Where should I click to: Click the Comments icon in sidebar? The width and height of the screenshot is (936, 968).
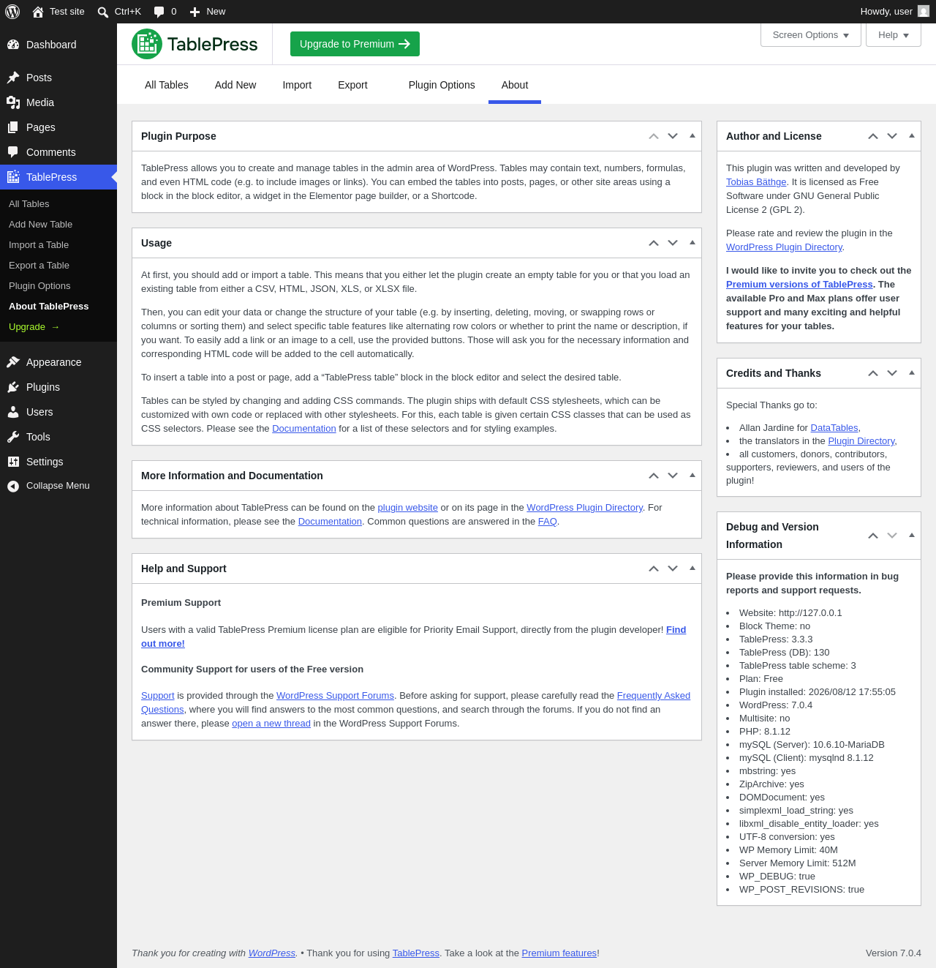point(13,152)
